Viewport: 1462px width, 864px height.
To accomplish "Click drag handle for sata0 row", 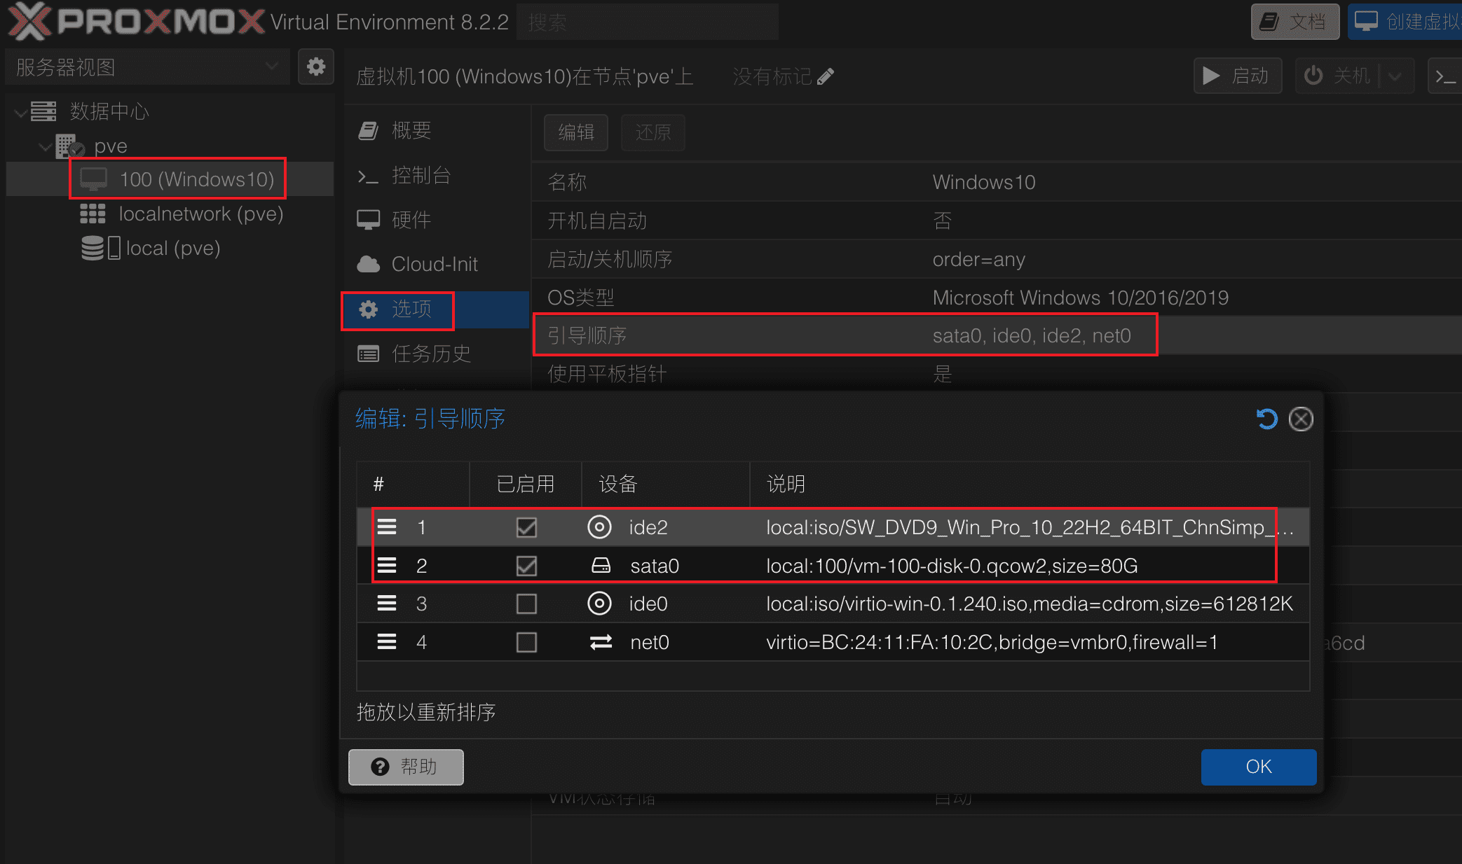I will tap(387, 566).
